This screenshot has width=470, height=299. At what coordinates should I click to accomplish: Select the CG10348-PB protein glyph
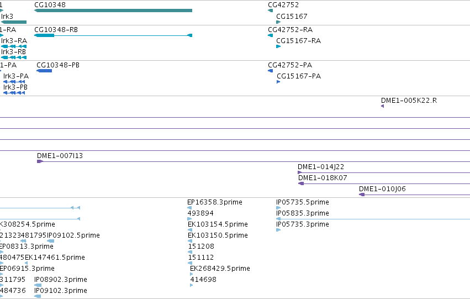(x=44, y=71)
